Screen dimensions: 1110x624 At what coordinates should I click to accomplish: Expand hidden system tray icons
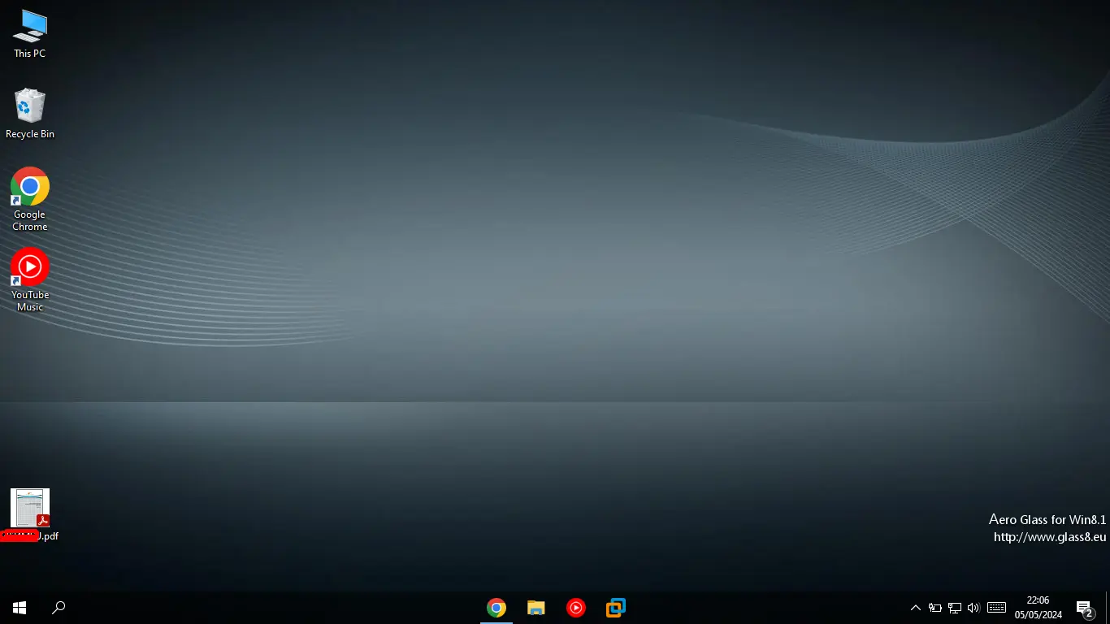click(915, 608)
